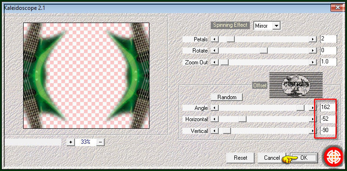Click the Horizontal value field showing -52
The image size is (347, 171).
[328, 119]
